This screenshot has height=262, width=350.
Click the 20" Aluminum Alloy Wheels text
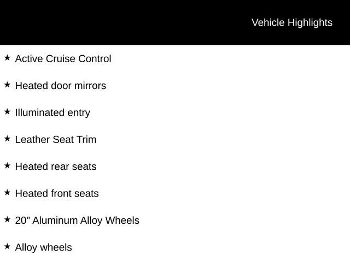click(x=77, y=221)
